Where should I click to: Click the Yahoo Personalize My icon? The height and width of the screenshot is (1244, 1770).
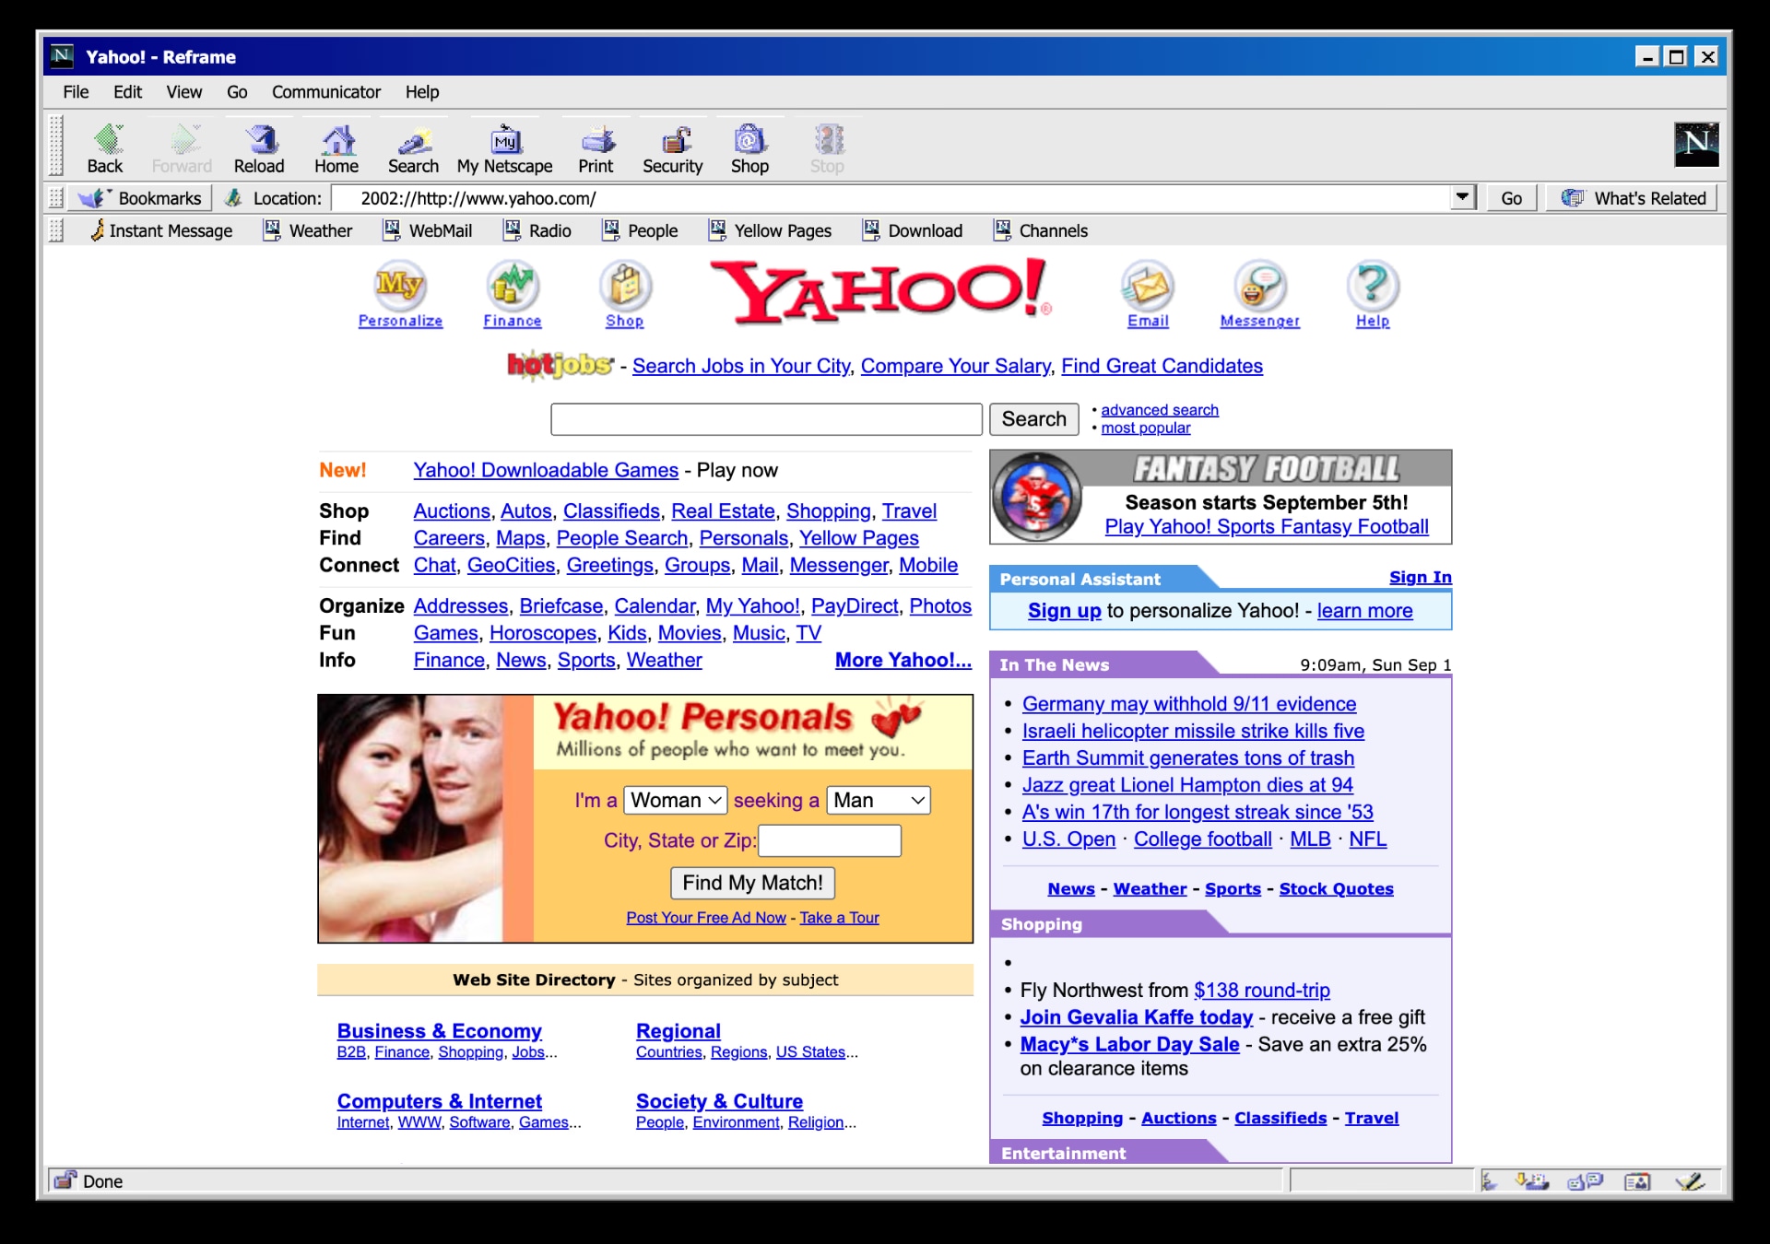400,285
